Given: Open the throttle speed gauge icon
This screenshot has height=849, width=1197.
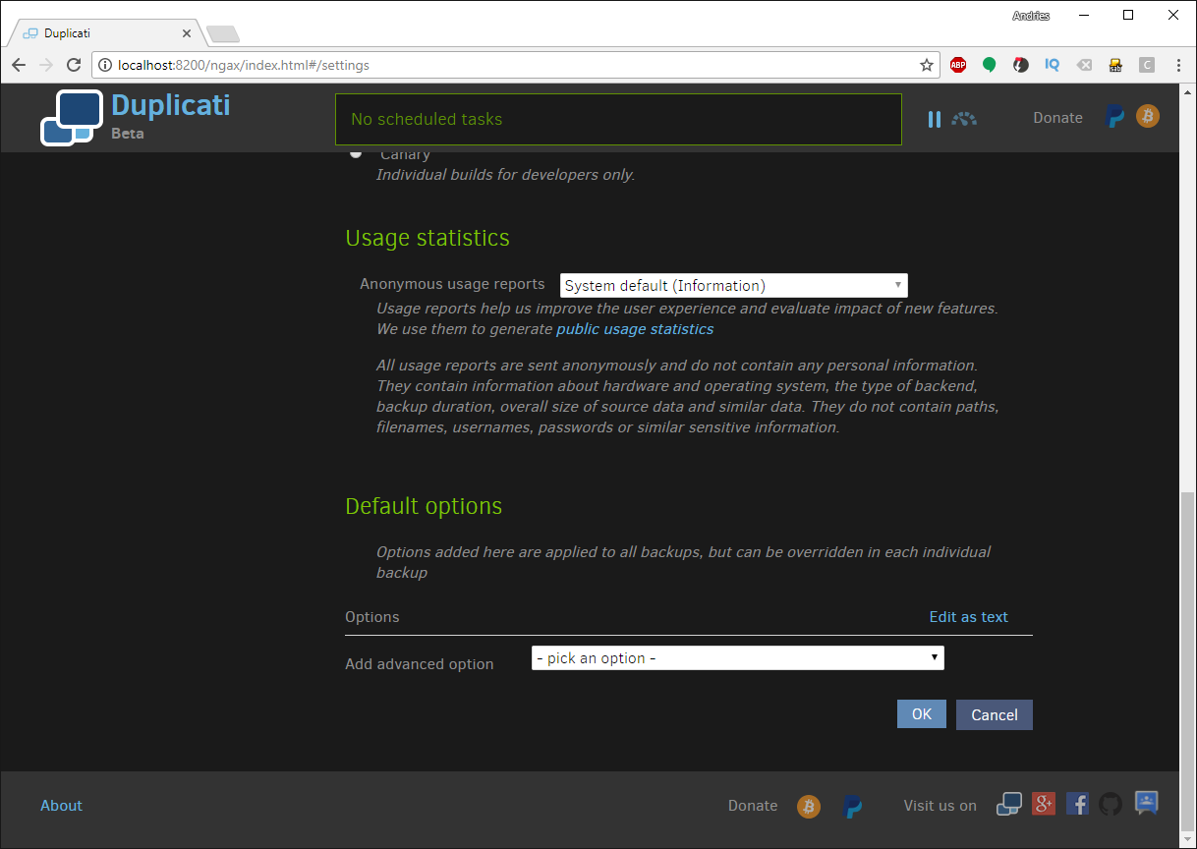Looking at the screenshot, I should tap(964, 119).
